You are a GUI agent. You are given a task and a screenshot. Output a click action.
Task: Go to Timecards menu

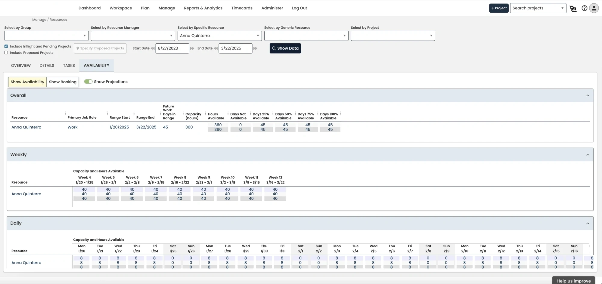coord(242,8)
